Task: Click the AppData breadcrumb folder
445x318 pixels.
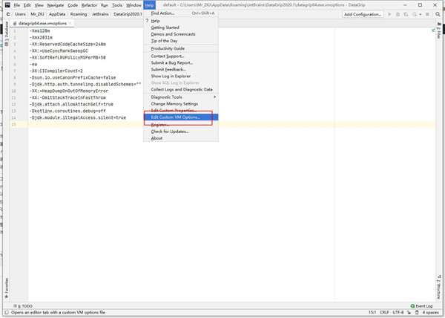Action: [x=56, y=14]
